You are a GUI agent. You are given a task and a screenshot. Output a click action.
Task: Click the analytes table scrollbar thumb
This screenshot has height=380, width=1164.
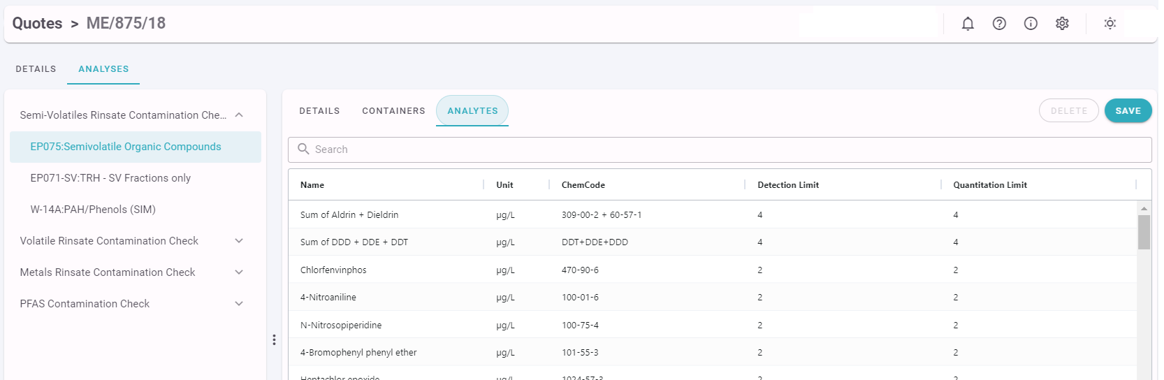(1144, 232)
